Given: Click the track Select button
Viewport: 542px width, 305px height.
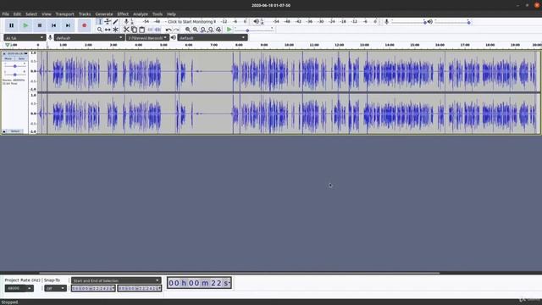Looking at the screenshot, I should 15,131.
